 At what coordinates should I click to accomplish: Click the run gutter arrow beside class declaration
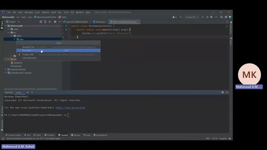point(66,26)
